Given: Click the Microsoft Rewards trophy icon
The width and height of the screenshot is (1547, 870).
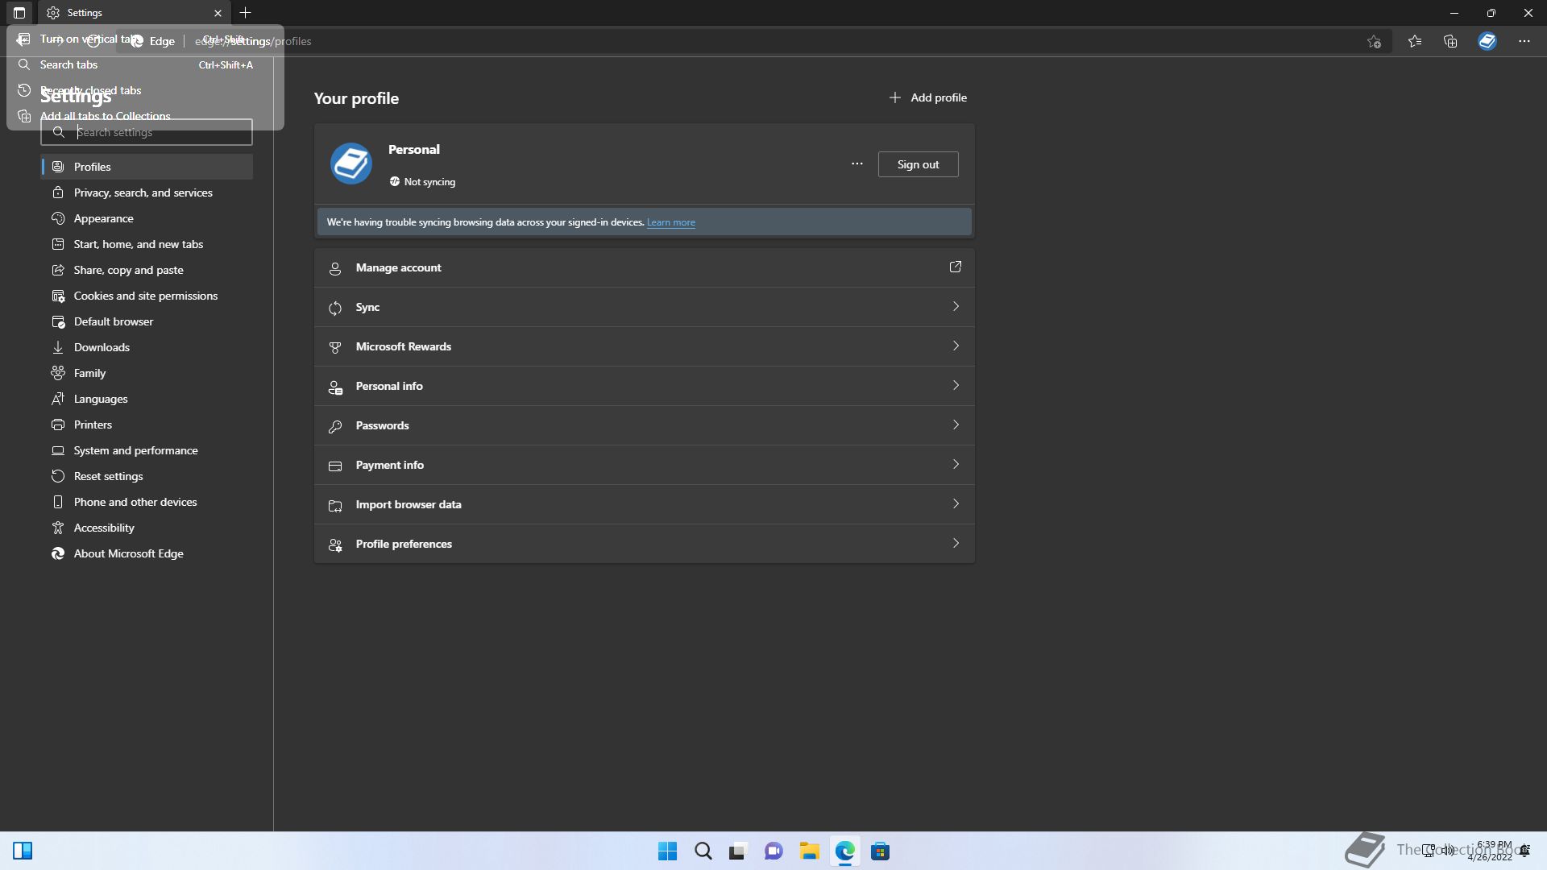Looking at the screenshot, I should tap(335, 347).
